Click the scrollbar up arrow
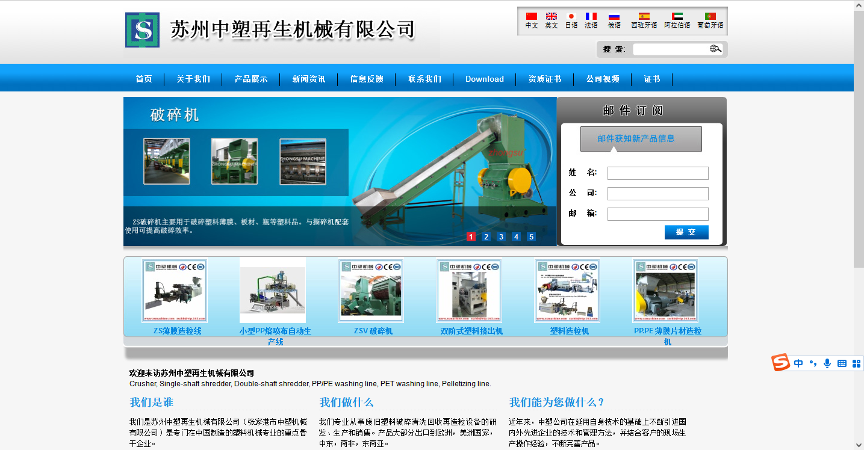The width and height of the screenshot is (864, 450). pos(859,5)
